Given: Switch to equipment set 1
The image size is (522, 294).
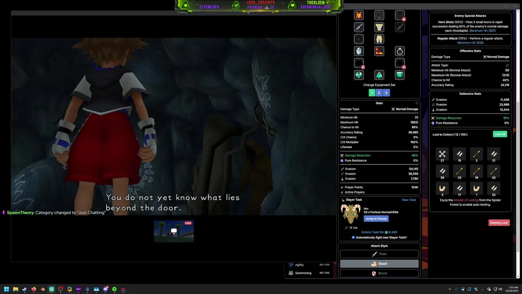Looking at the screenshot, I should (372, 93).
